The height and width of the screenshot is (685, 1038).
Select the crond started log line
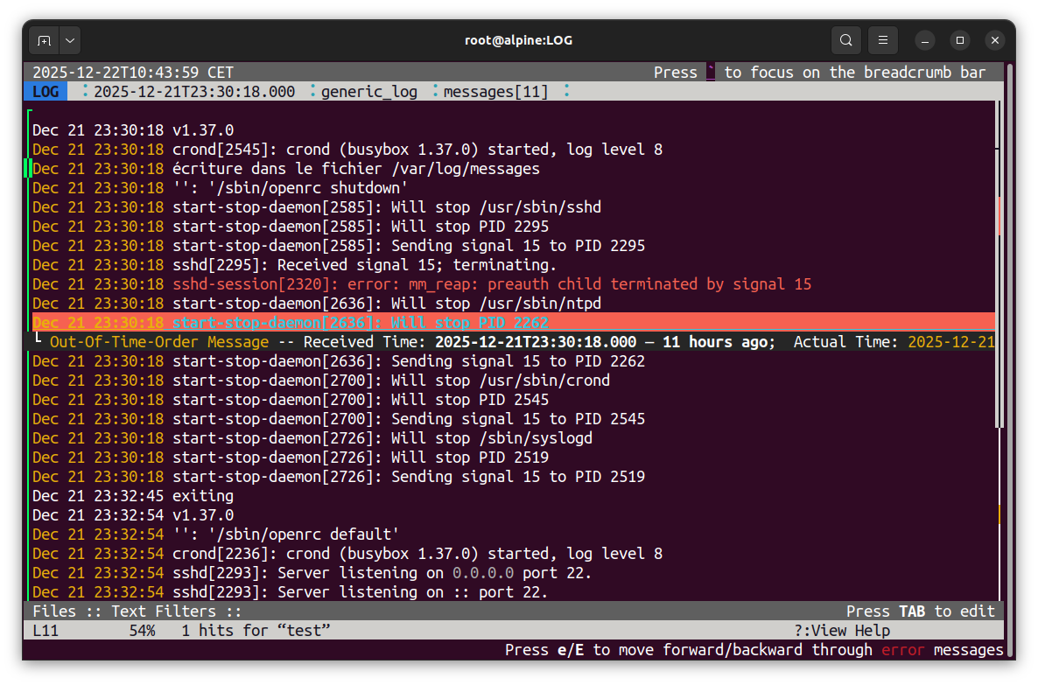[x=350, y=149]
